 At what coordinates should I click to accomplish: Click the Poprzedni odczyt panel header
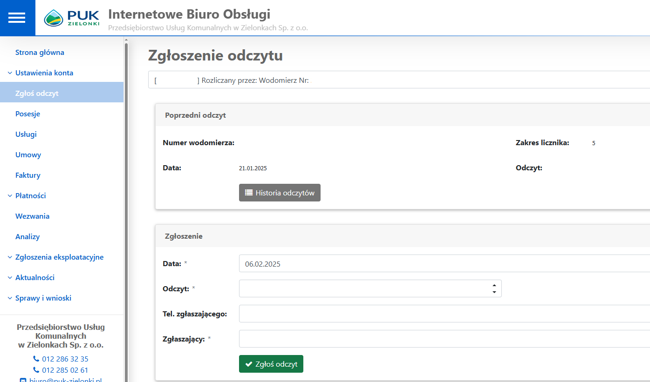tap(403, 115)
